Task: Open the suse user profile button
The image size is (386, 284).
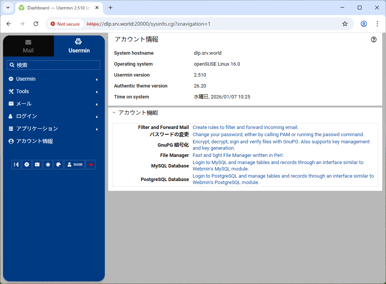Action: [x=75, y=164]
